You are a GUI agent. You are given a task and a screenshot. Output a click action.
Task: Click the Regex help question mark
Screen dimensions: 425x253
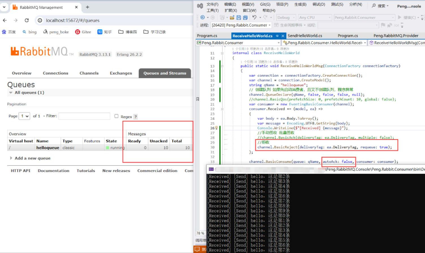point(135,117)
